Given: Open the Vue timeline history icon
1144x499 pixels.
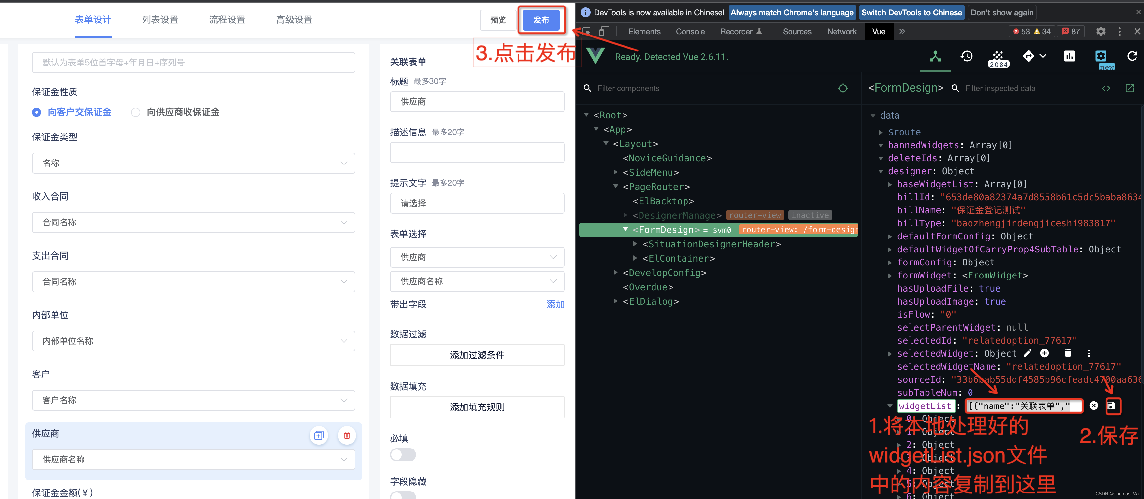Looking at the screenshot, I should click(x=966, y=56).
